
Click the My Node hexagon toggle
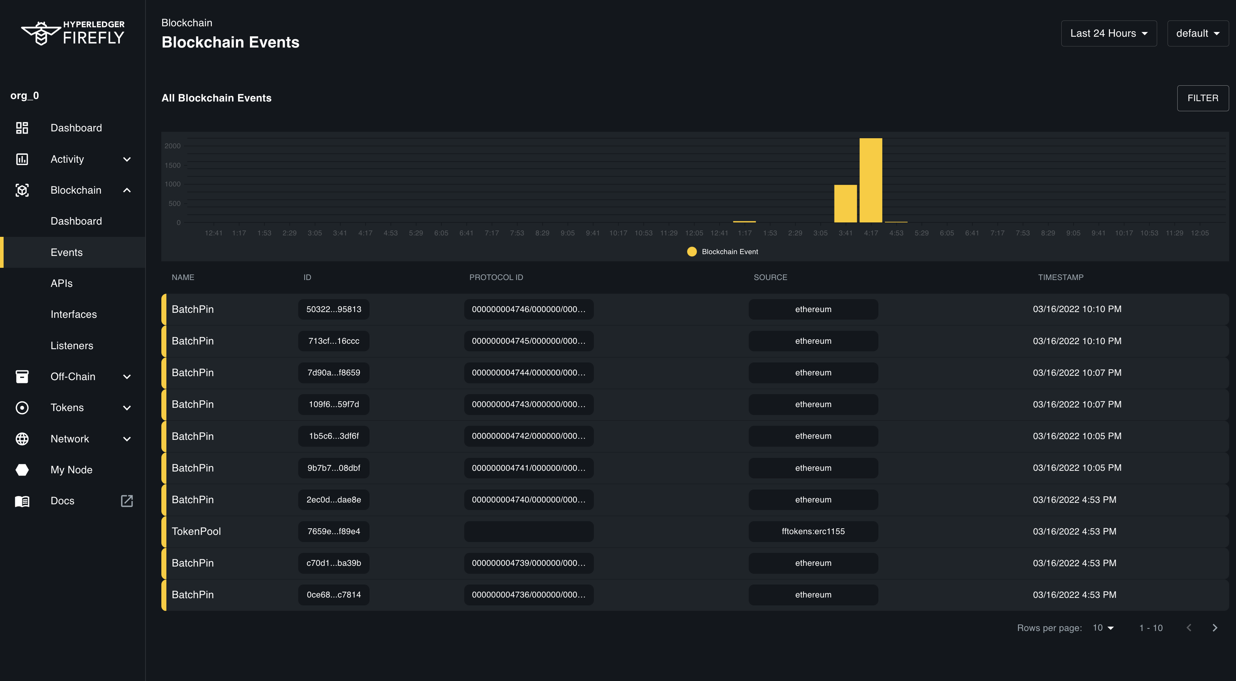(22, 469)
